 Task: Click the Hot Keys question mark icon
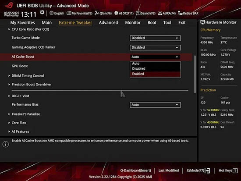click(x=235, y=170)
